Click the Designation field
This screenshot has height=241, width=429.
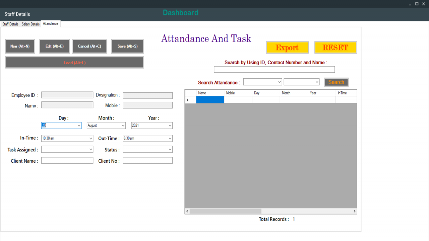point(148,95)
